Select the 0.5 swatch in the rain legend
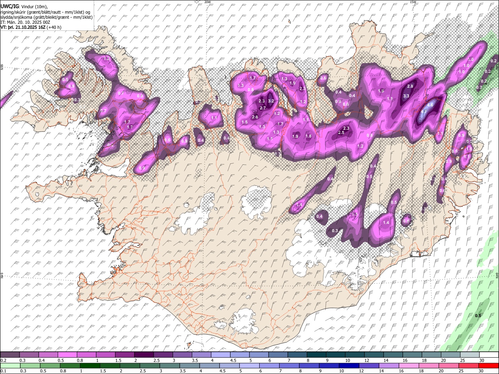 pyautogui.click(x=50, y=365)
